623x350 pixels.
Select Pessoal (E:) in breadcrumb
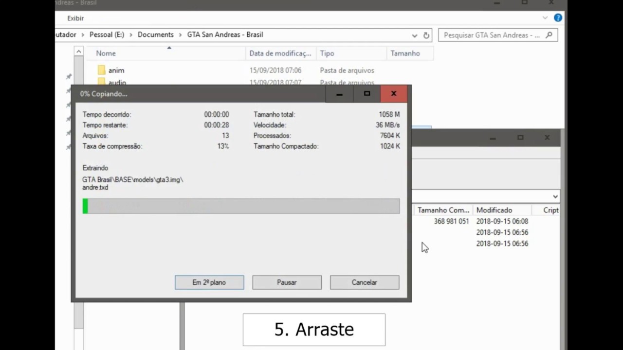click(x=107, y=35)
